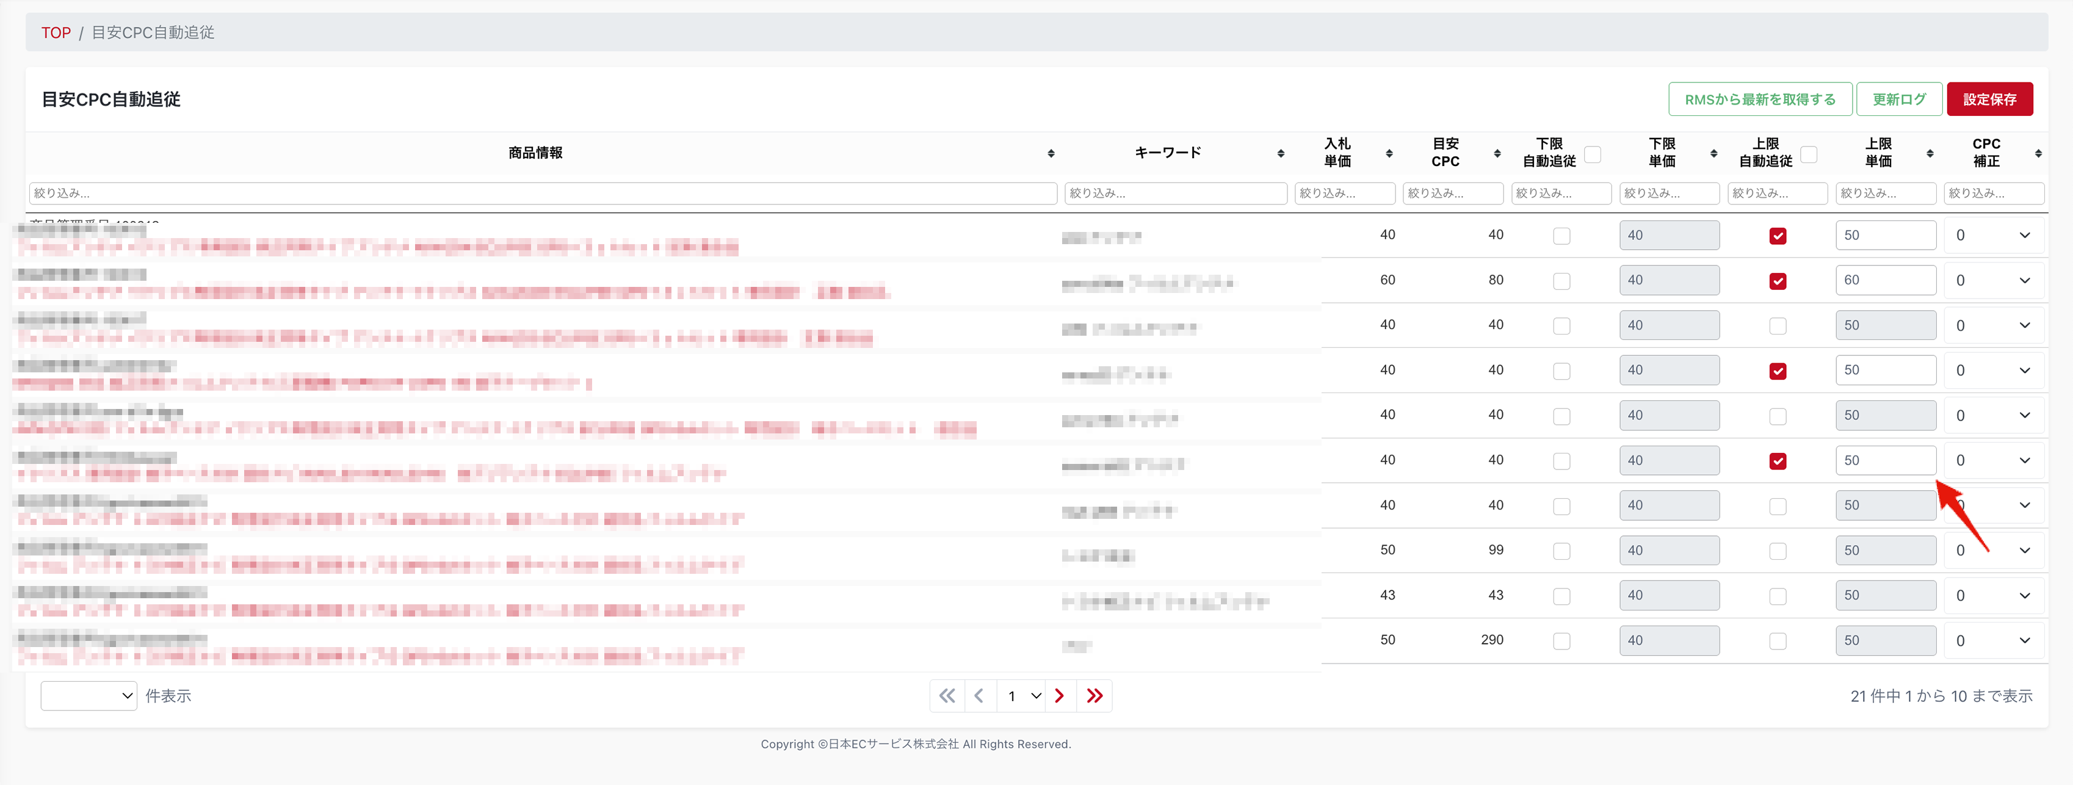2073x785 pixels.
Task: Open the 件表示 rows-per-page dropdown
Action: (x=89, y=696)
